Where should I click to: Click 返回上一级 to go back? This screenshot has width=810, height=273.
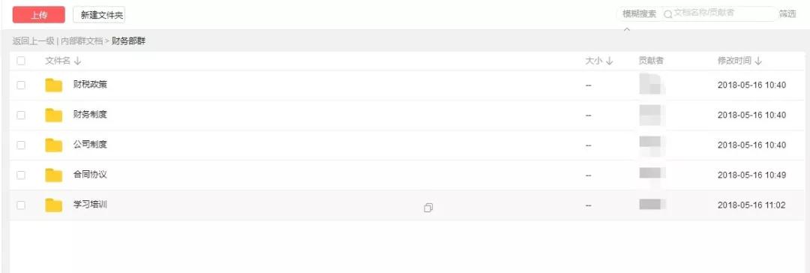pos(33,40)
